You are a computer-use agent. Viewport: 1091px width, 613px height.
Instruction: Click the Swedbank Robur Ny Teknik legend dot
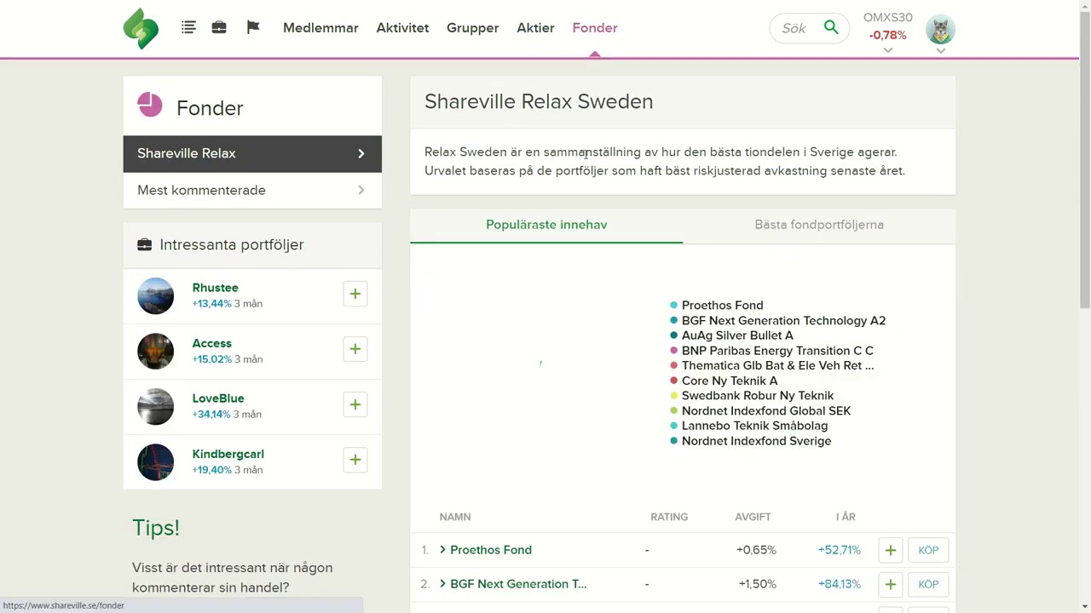click(x=673, y=396)
